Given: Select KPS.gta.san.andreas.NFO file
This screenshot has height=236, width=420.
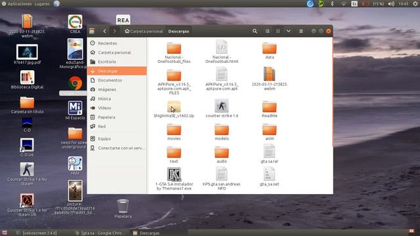Looking at the screenshot, I should tap(222, 178).
